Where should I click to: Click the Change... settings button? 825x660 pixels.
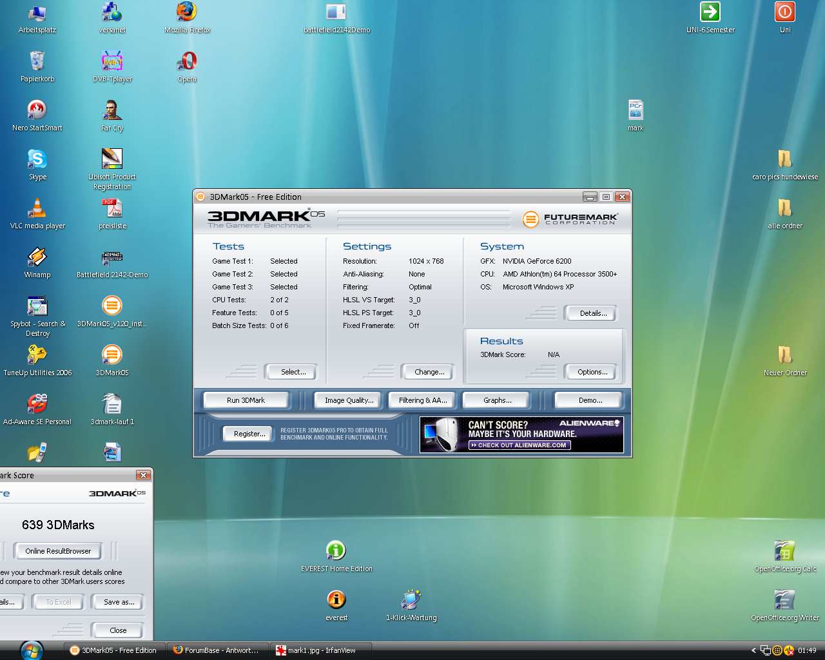click(x=429, y=372)
